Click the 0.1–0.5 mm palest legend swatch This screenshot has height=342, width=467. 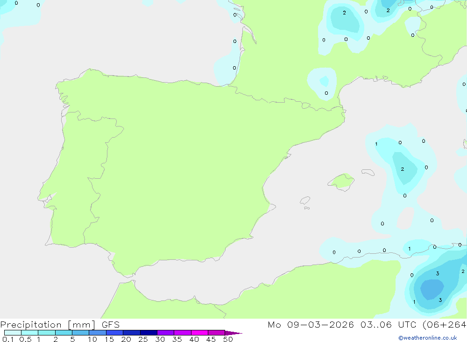(x=13, y=333)
